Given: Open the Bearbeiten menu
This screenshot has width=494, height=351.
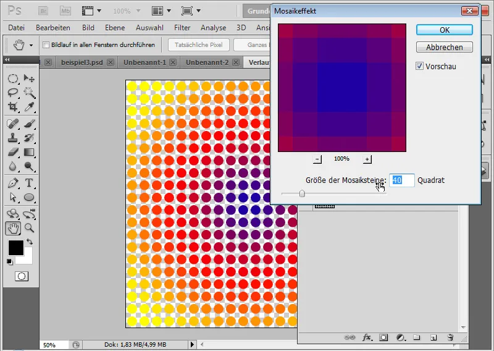Looking at the screenshot, I should coord(53,28).
